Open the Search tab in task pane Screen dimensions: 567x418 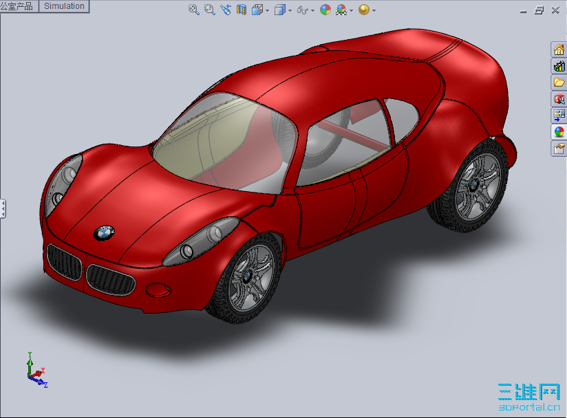[x=559, y=99]
